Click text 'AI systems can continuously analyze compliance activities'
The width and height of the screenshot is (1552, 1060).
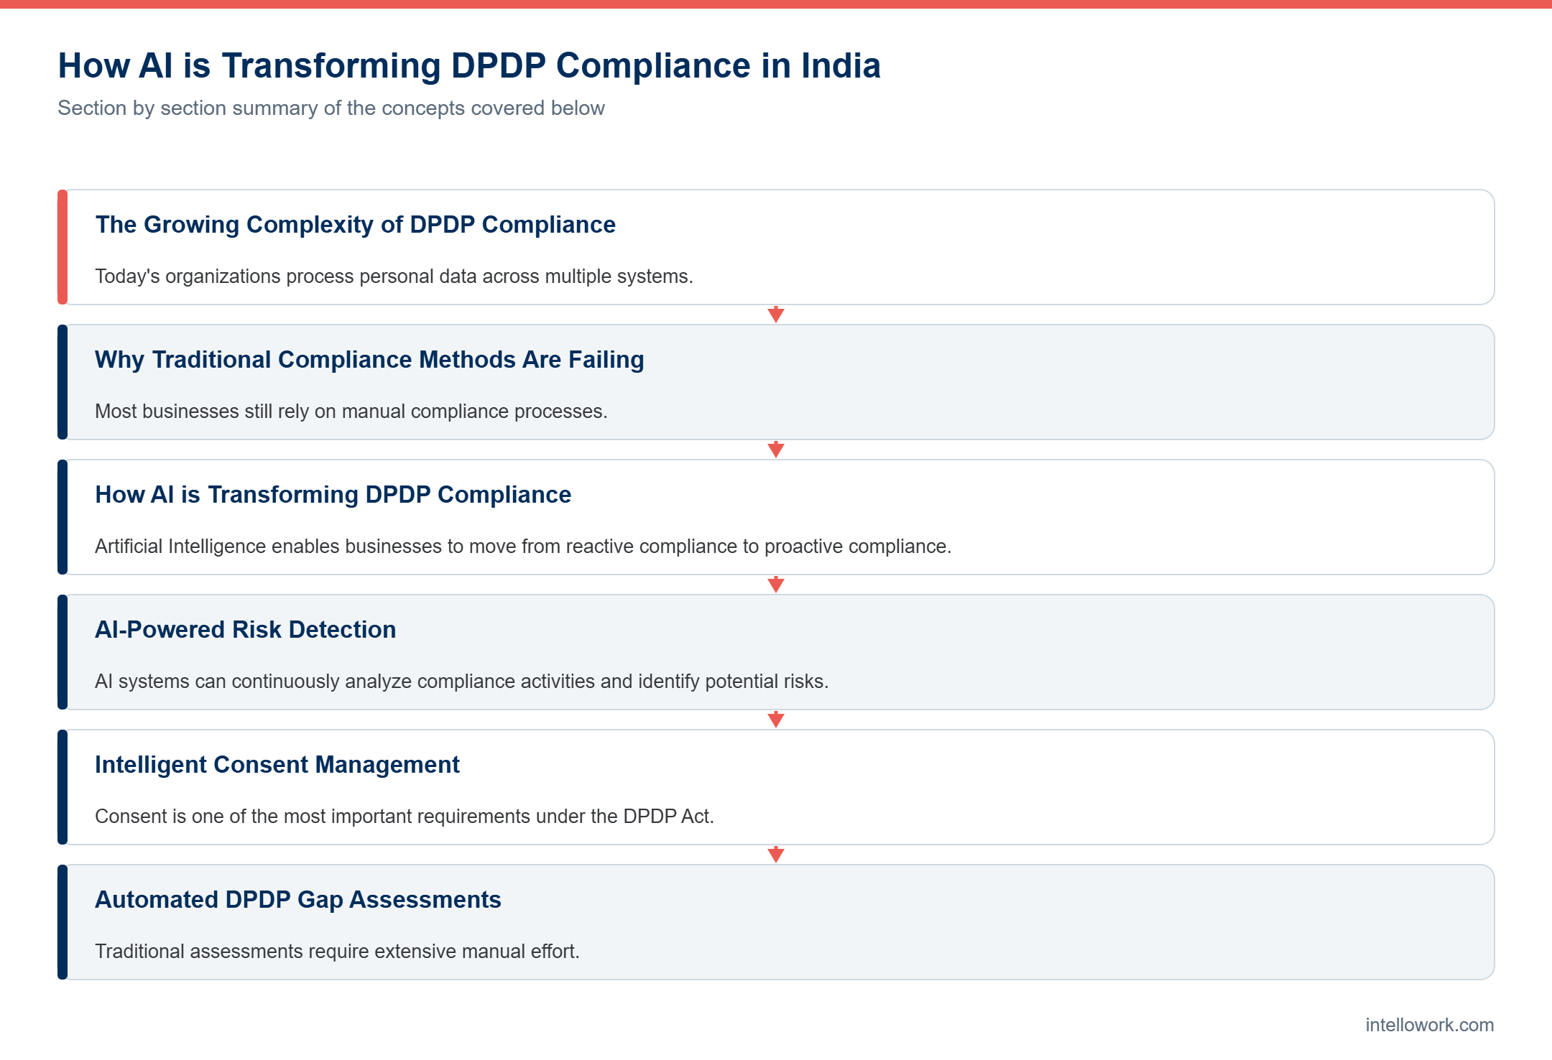[x=345, y=682]
